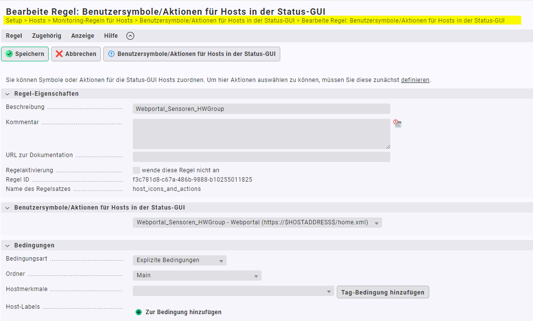
Task: Open the Bedingungsart dropdown
Action: point(179,261)
